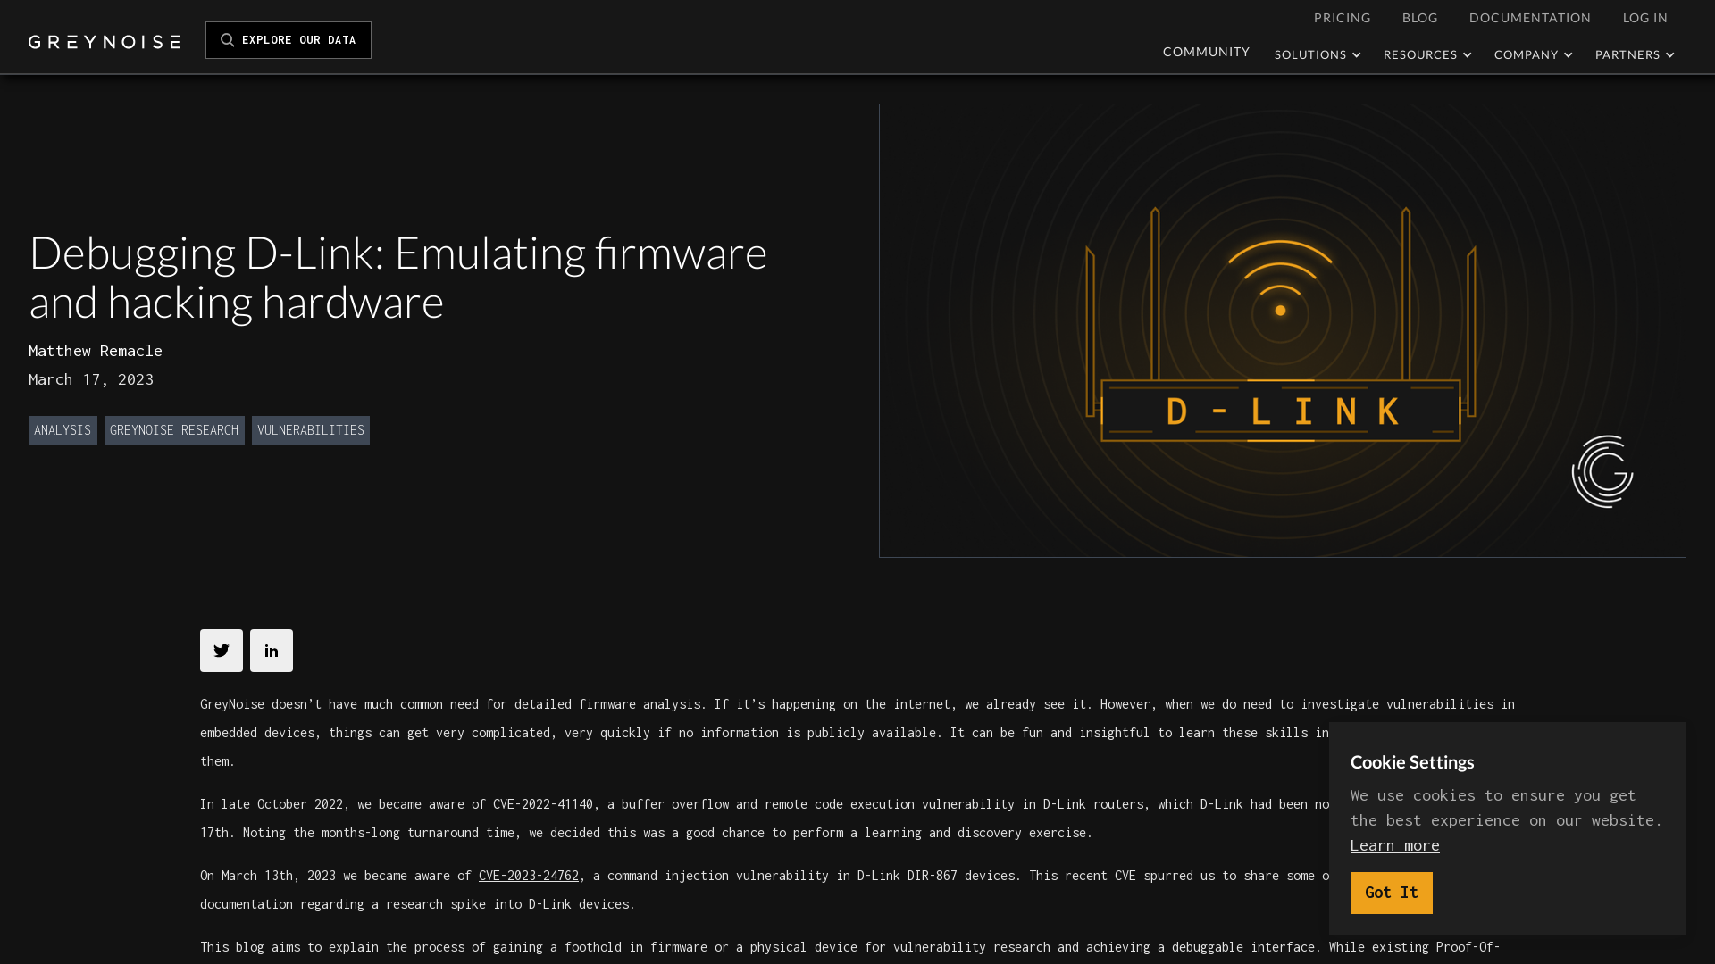This screenshot has width=1715, height=964.
Task: Click the Cookie Settings heading
Action: 1412,762
